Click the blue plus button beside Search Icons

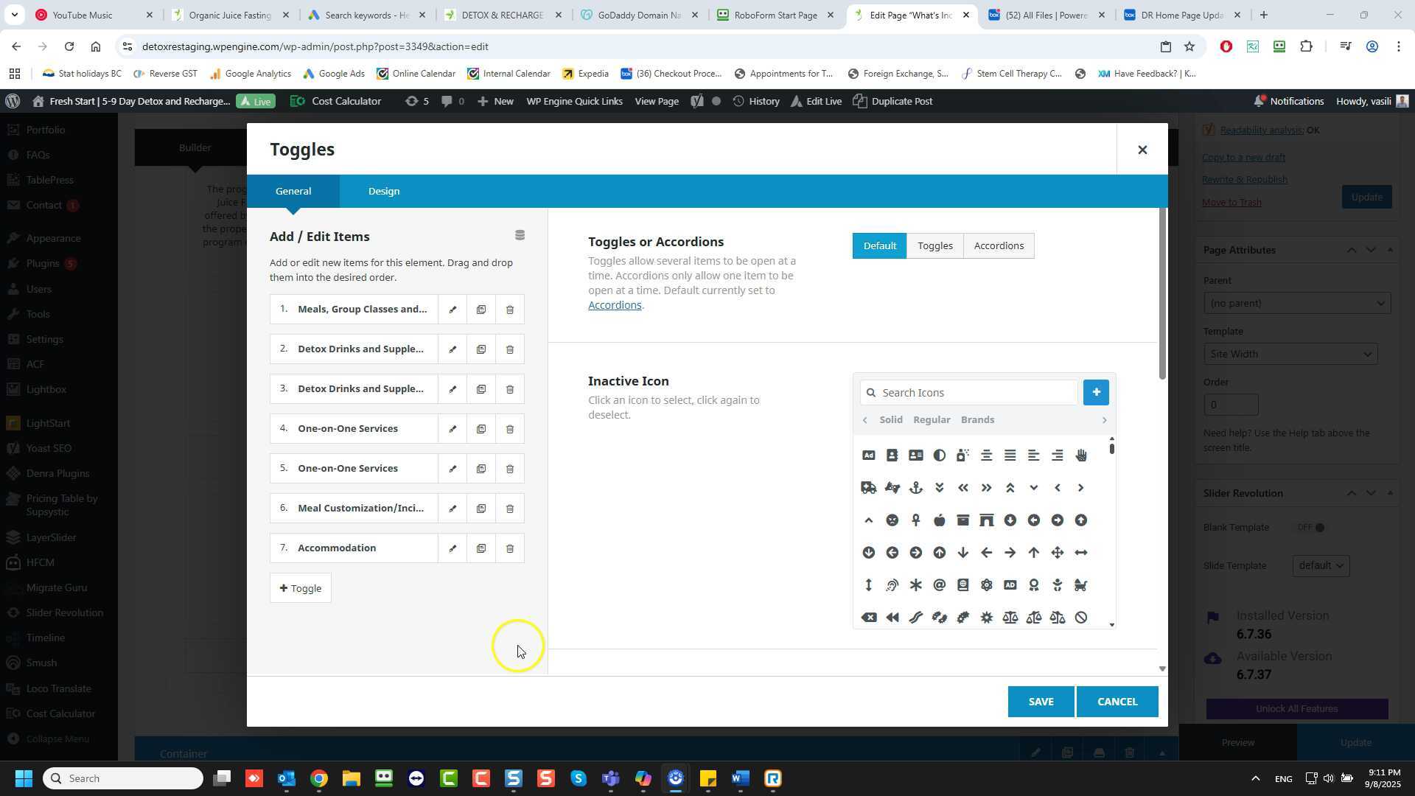click(1095, 393)
